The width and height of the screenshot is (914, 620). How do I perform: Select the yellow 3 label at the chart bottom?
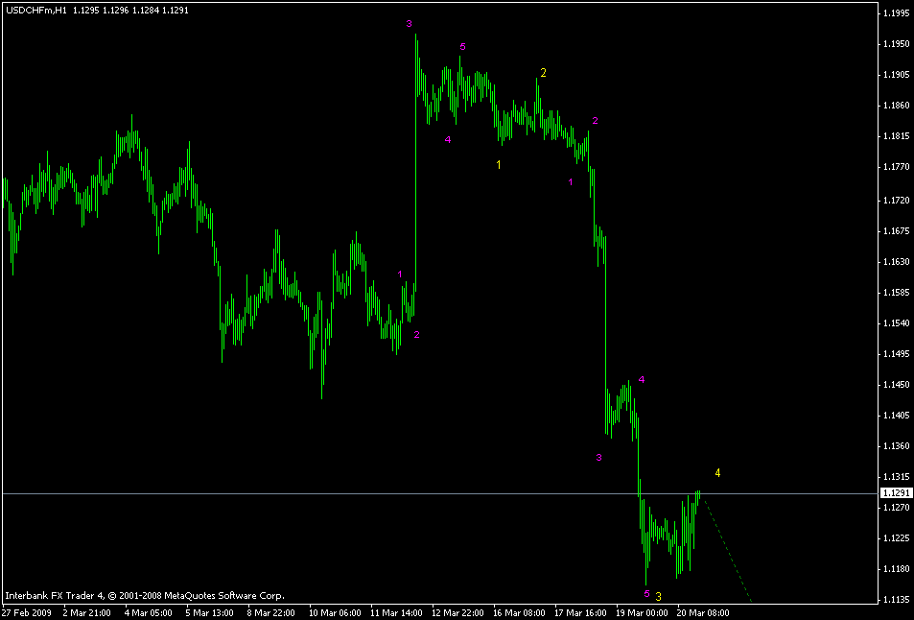click(x=657, y=597)
